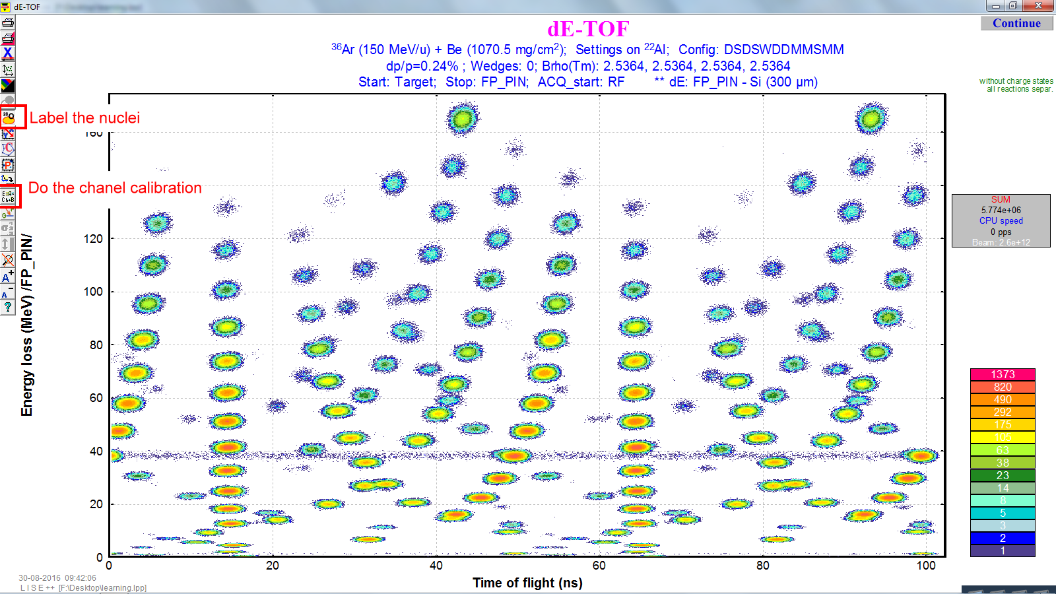Click the green G toolbar icon

(x=8, y=213)
